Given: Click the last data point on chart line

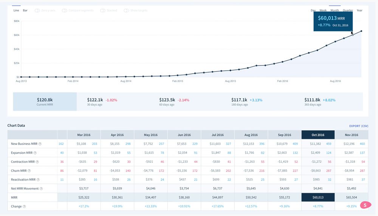Looking at the screenshot, I should [361, 31].
